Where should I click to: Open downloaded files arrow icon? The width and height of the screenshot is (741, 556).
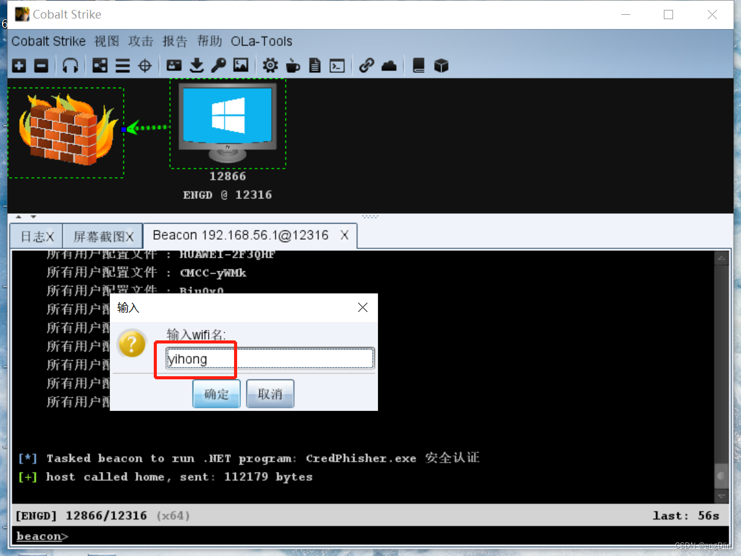tap(196, 65)
